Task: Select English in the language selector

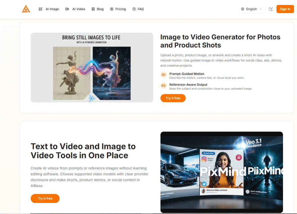Action: (x=251, y=9)
